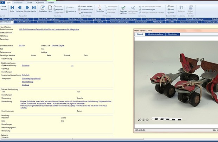218x142 pixels.
Task: Open the Standortgeschichte tab
Action: click(76, 19)
